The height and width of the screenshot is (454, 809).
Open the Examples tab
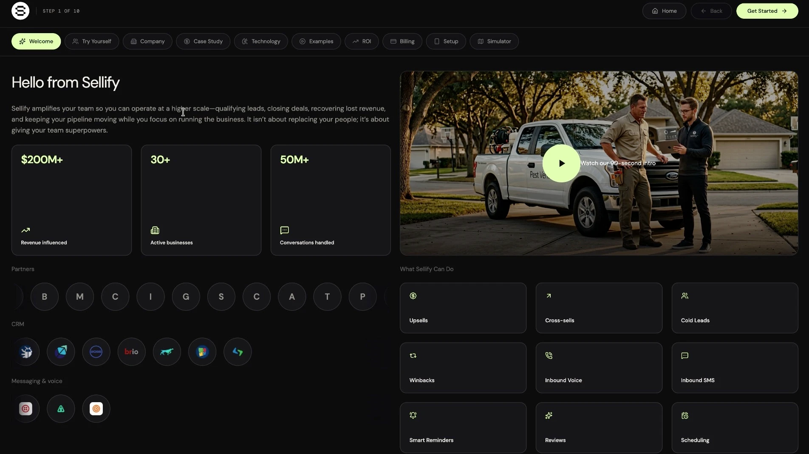(316, 41)
